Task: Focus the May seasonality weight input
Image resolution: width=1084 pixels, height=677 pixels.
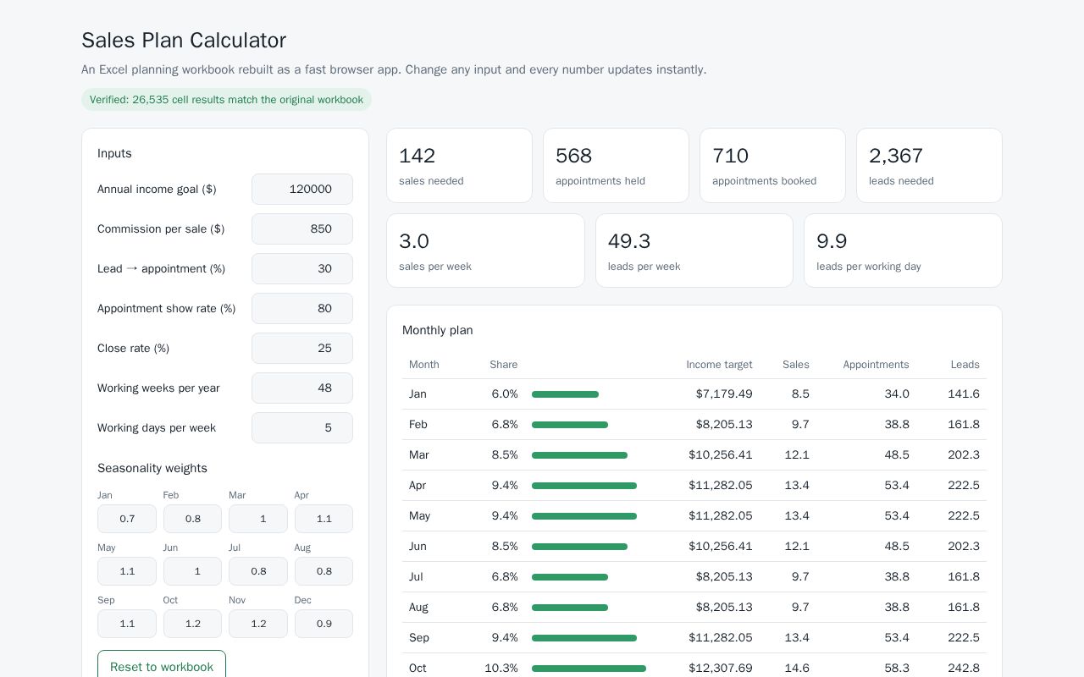Action: (x=127, y=571)
